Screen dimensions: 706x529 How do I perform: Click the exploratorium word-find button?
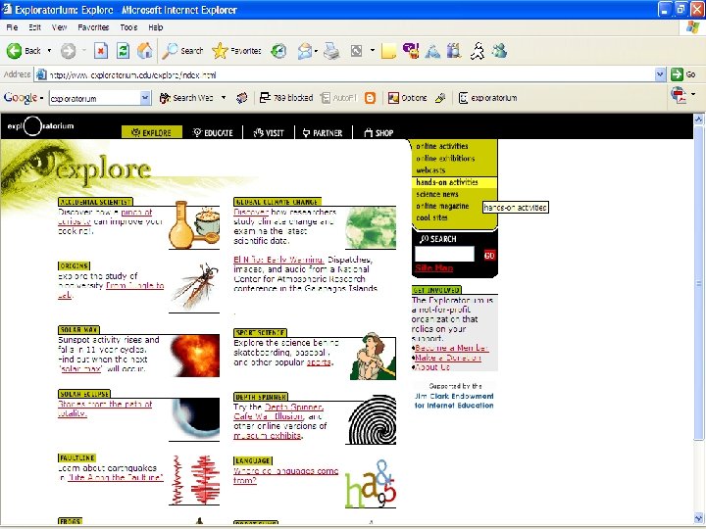[487, 98]
